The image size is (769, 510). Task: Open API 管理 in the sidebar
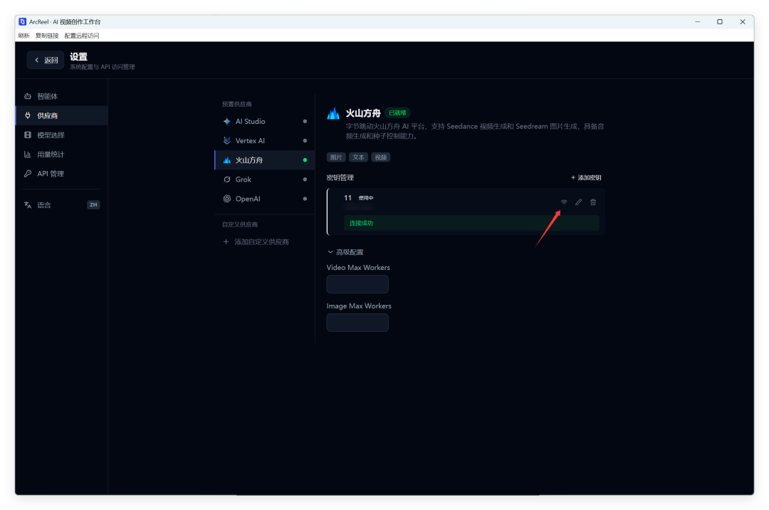61,174
